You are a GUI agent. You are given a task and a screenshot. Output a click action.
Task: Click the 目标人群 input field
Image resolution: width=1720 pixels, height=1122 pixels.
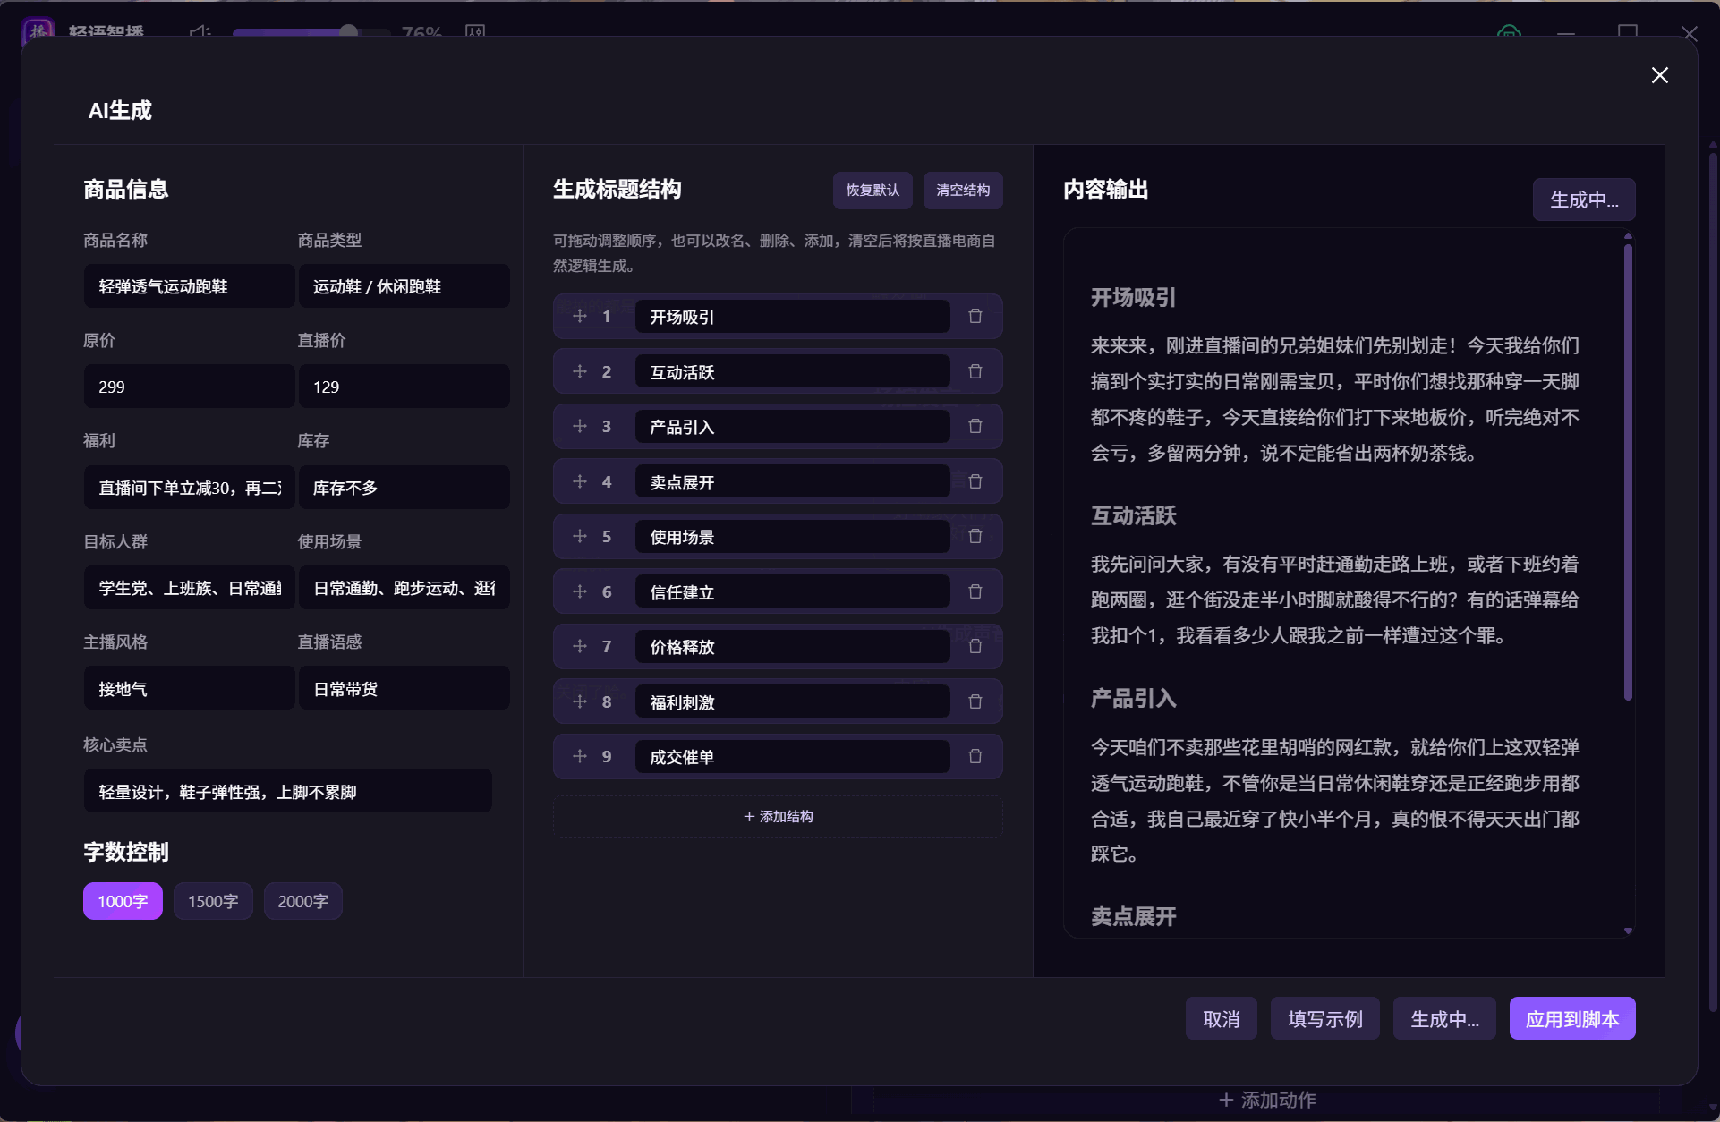pos(189,588)
